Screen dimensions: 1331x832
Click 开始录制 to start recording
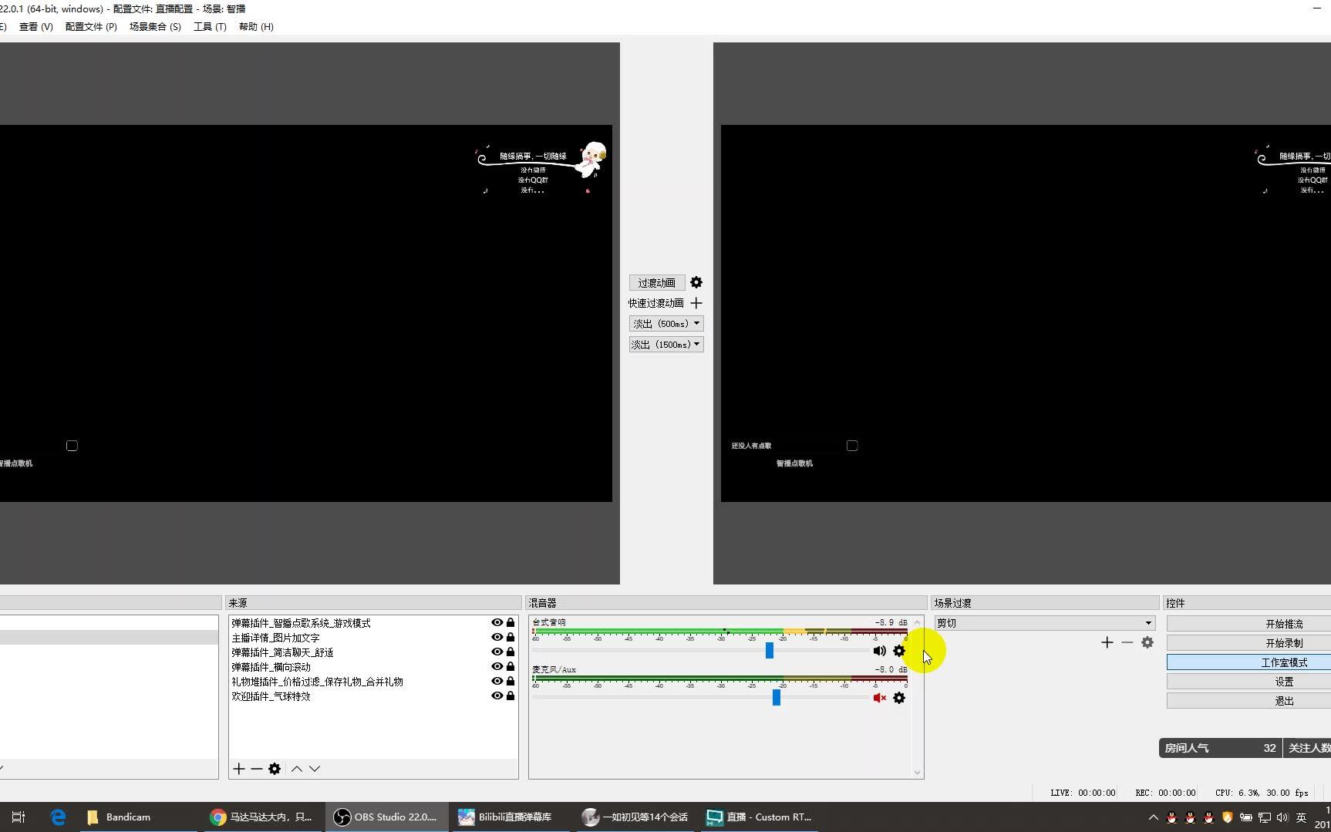point(1249,643)
